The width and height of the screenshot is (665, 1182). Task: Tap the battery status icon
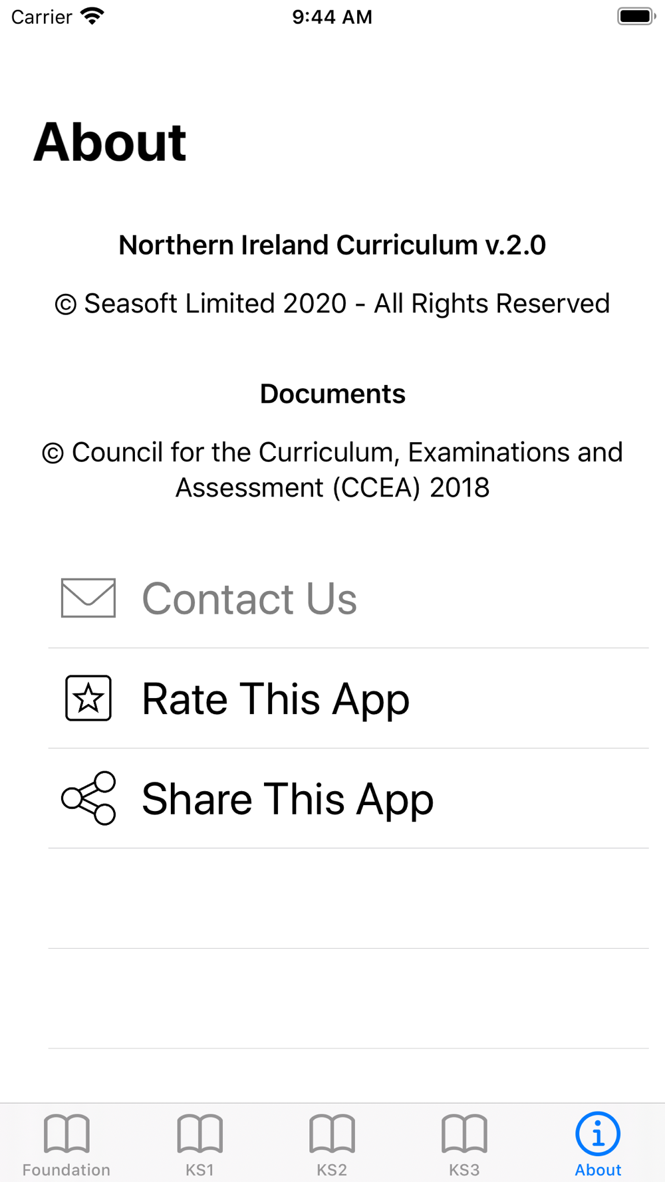coord(636,16)
